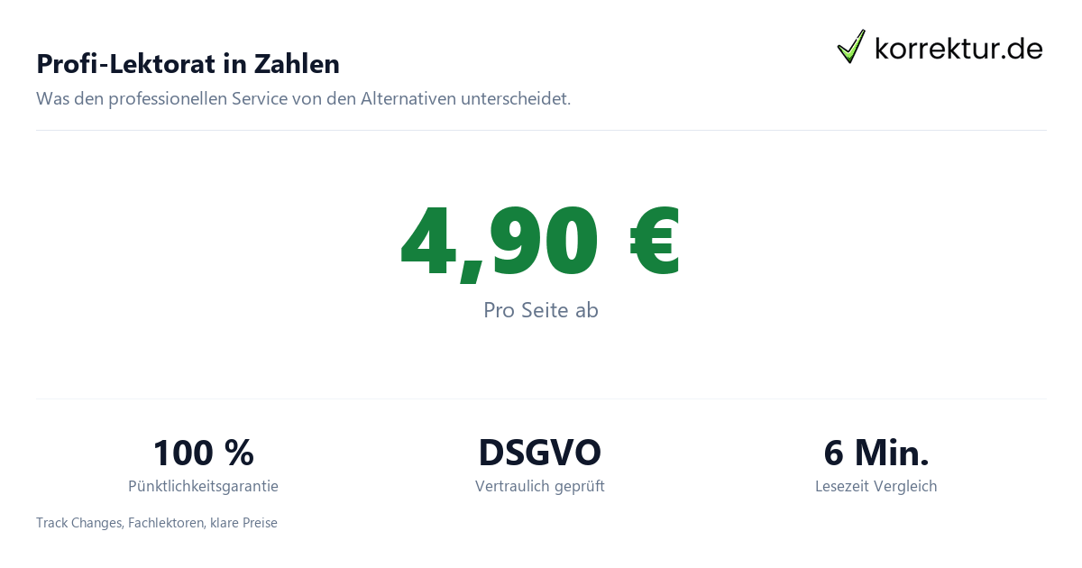Image resolution: width=1082 pixels, height=568 pixels.
Task: Click the Fachlektoren word in footer
Action: point(167,523)
